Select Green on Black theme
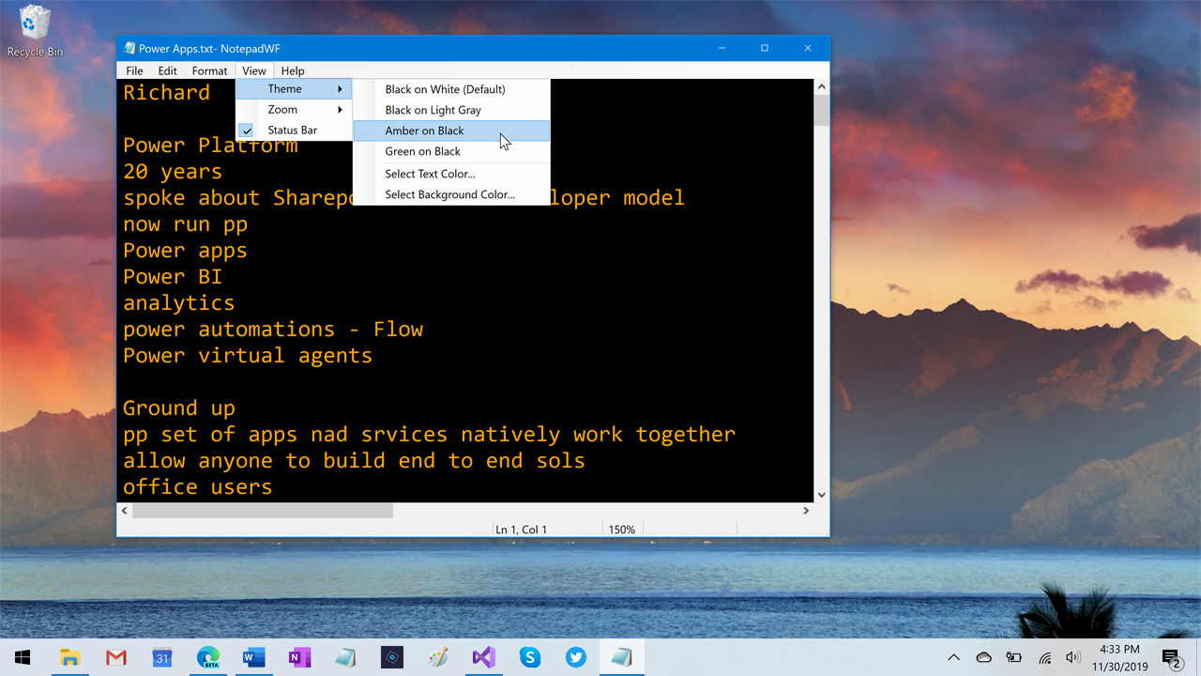 pos(422,151)
